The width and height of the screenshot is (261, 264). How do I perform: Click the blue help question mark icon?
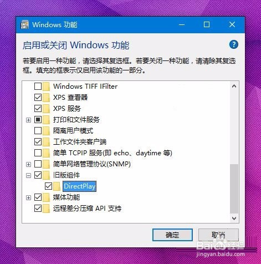pyautogui.click(x=234, y=44)
